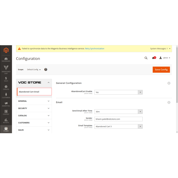178x178 pixels.
Task: Open the Content sidebar menu
Action: pyautogui.click(x=6, y=112)
